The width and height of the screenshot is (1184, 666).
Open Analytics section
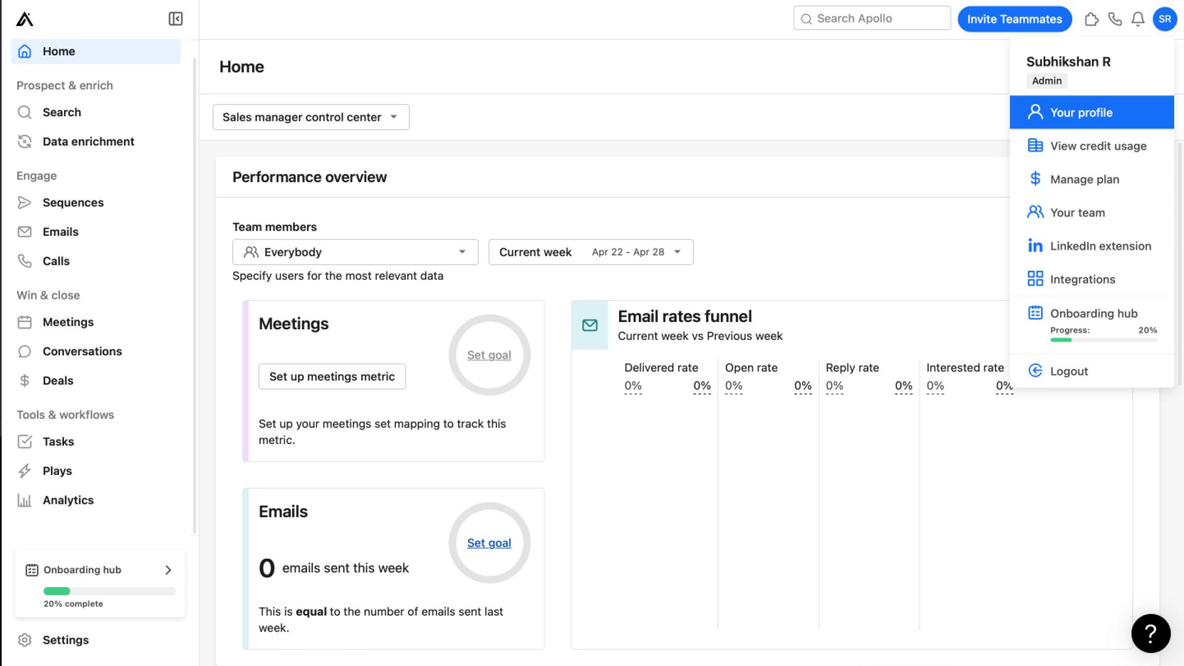68,499
